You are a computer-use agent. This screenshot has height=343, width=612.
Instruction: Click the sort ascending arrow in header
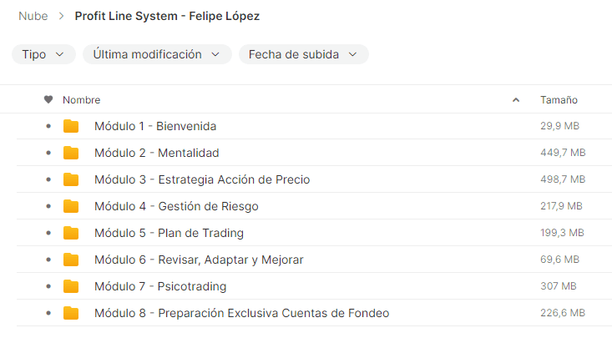point(515,100)
